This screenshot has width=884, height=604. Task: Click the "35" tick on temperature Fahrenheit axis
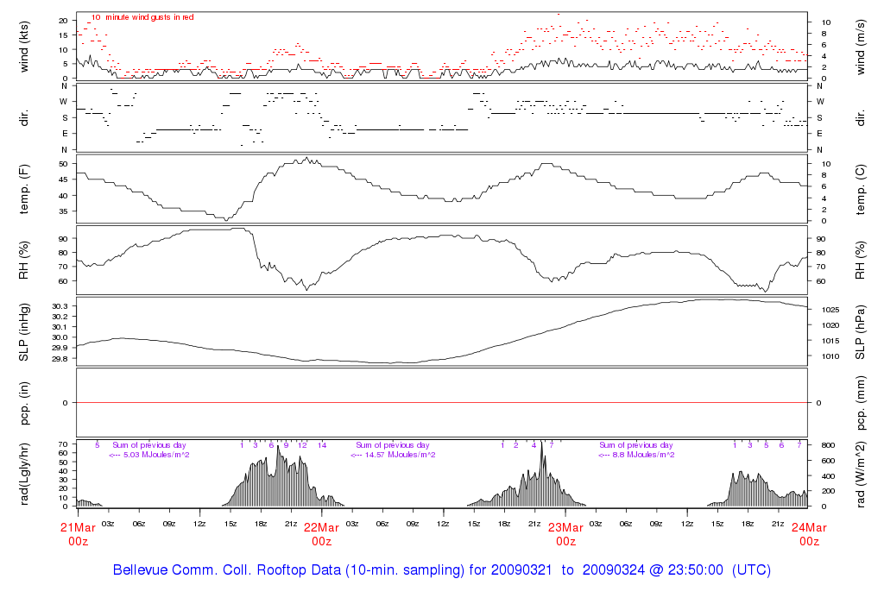pos(63,211)
